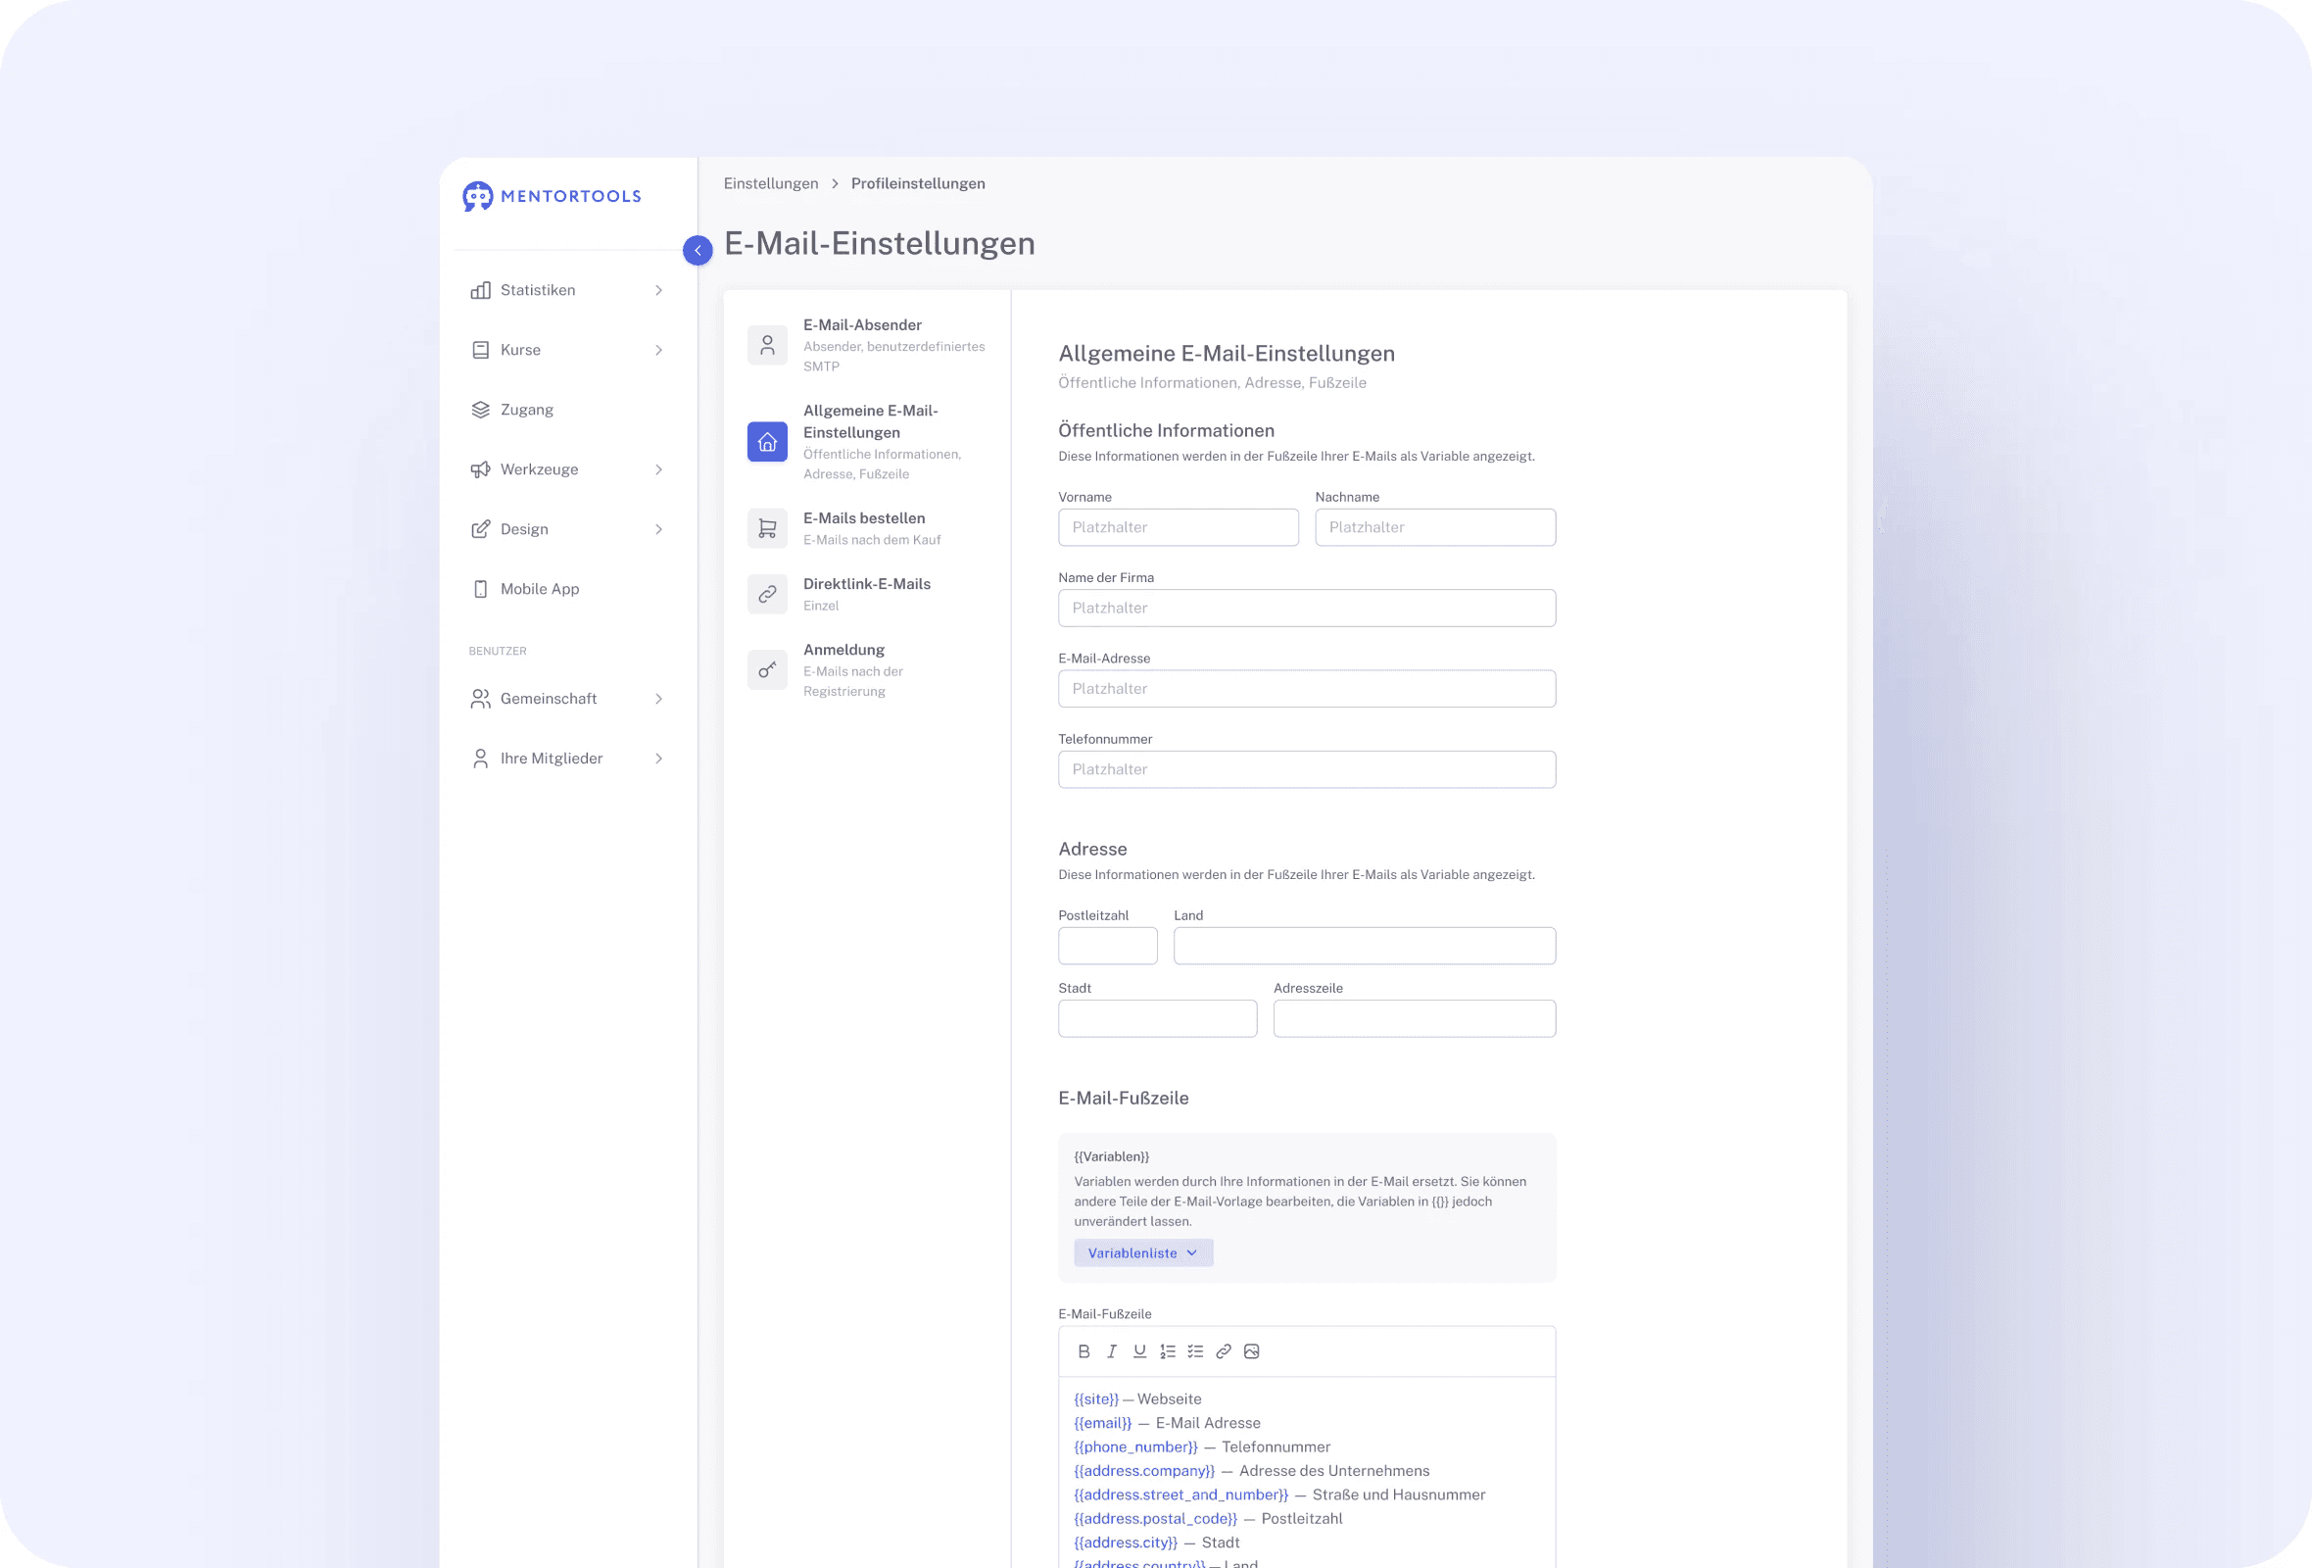Switch to Anmeldung section

(868, 669)
